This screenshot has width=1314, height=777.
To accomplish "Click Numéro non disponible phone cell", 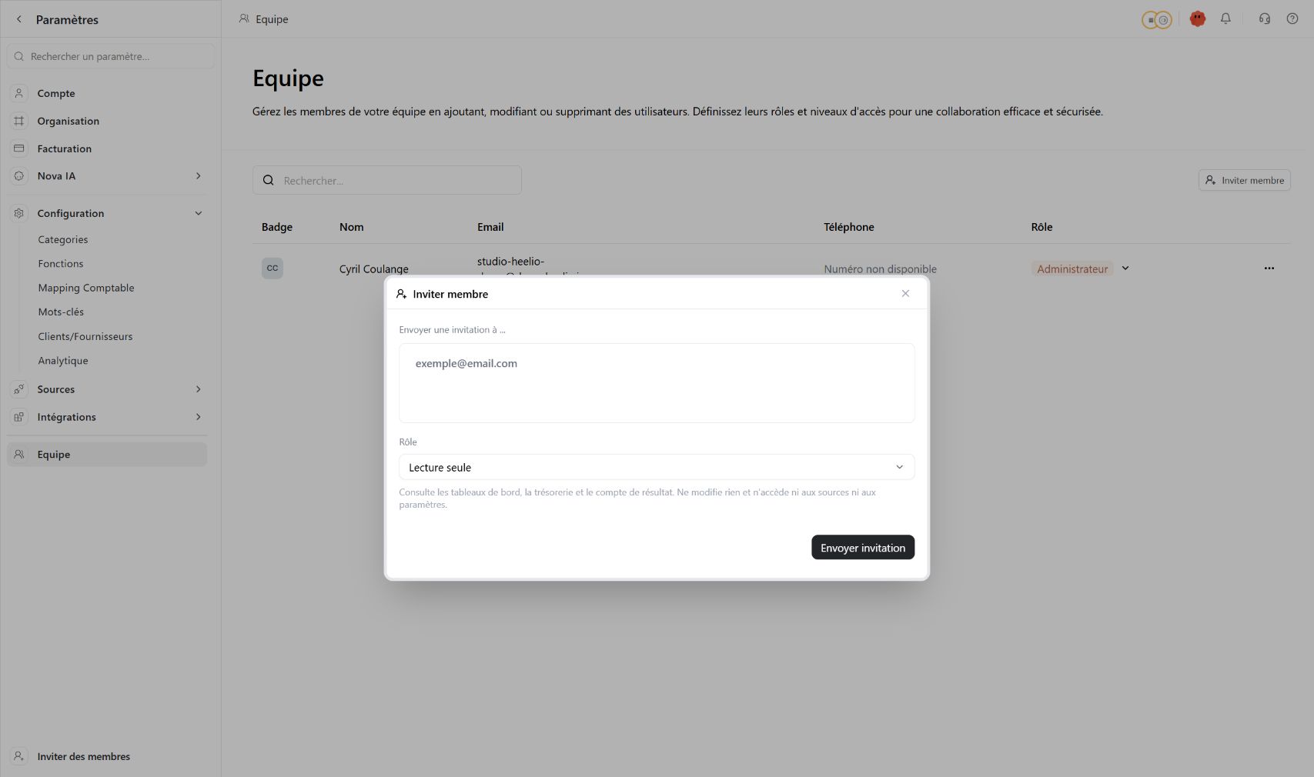I will pyautogui.click(x=881, y=268).
